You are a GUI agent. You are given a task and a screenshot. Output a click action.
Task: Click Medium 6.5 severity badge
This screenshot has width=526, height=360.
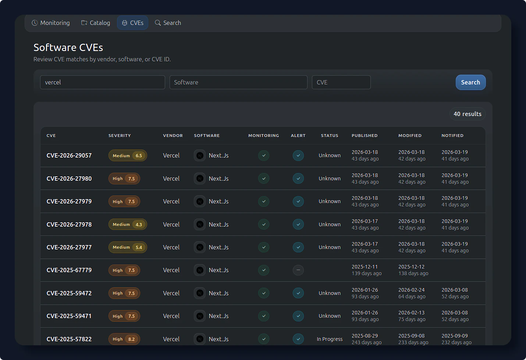coord(128,155)
